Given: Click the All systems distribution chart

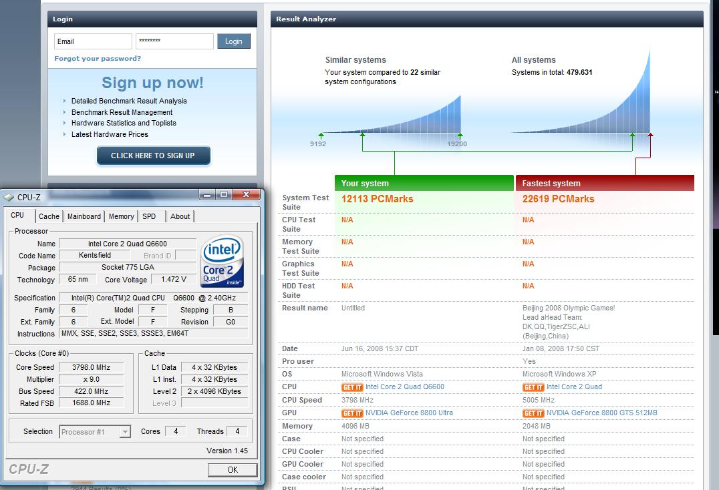Looking at the screenshot, I should click(581, 91).
